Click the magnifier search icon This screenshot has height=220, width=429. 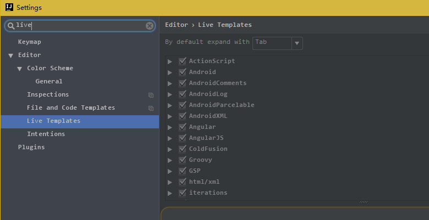pyautogui.click(x=10, y=26)
